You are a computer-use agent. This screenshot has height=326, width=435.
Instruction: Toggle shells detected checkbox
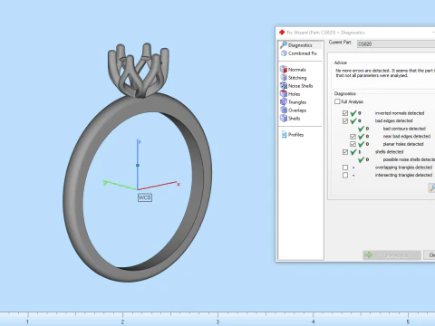(345, 152)
